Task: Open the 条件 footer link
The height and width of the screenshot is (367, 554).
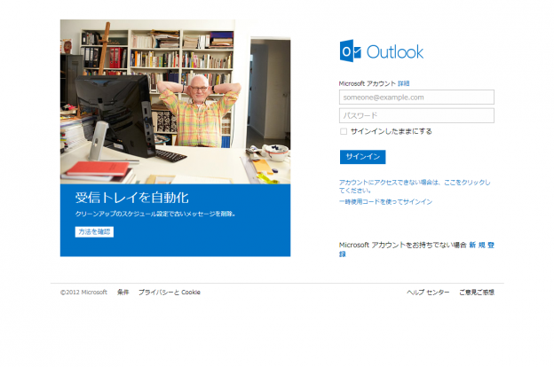Action: click(123, 293)
